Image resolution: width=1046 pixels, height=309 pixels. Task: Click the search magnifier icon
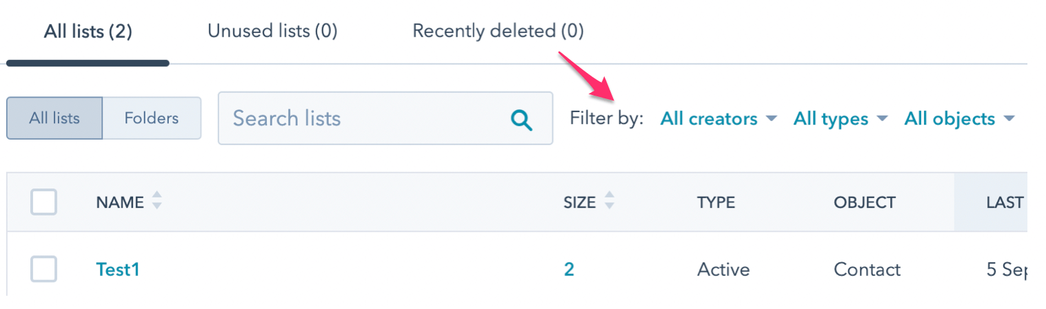[x=521, y=120]
